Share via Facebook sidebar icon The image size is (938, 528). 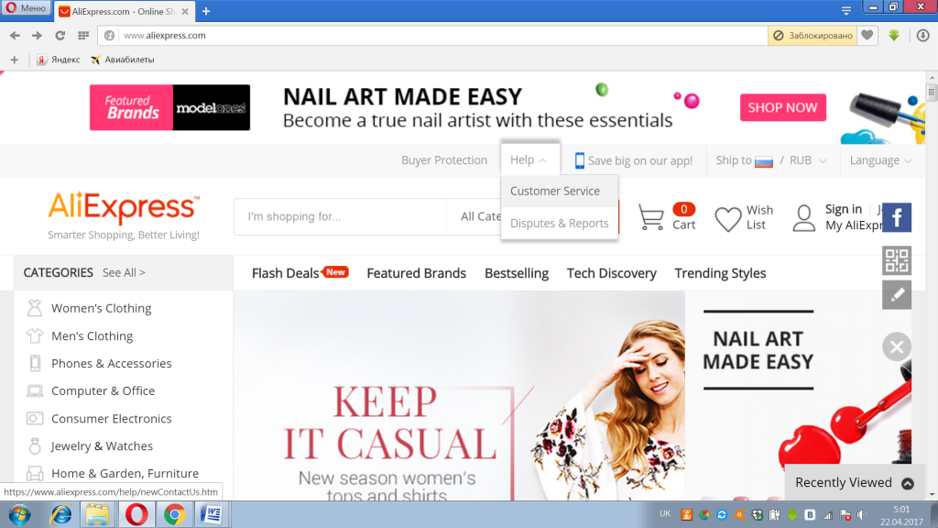[x=897, y=217]
